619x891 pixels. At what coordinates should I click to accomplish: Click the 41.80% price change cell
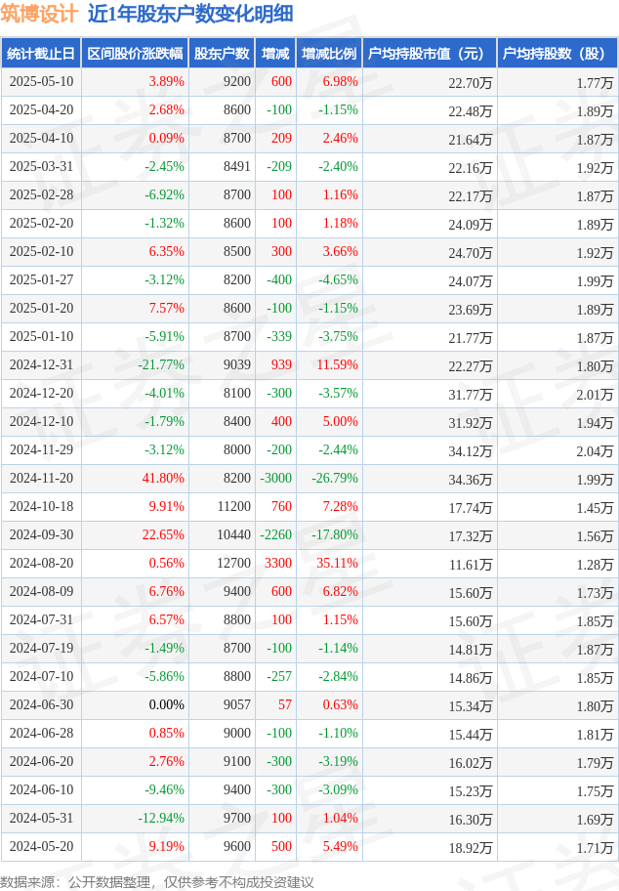164,478
